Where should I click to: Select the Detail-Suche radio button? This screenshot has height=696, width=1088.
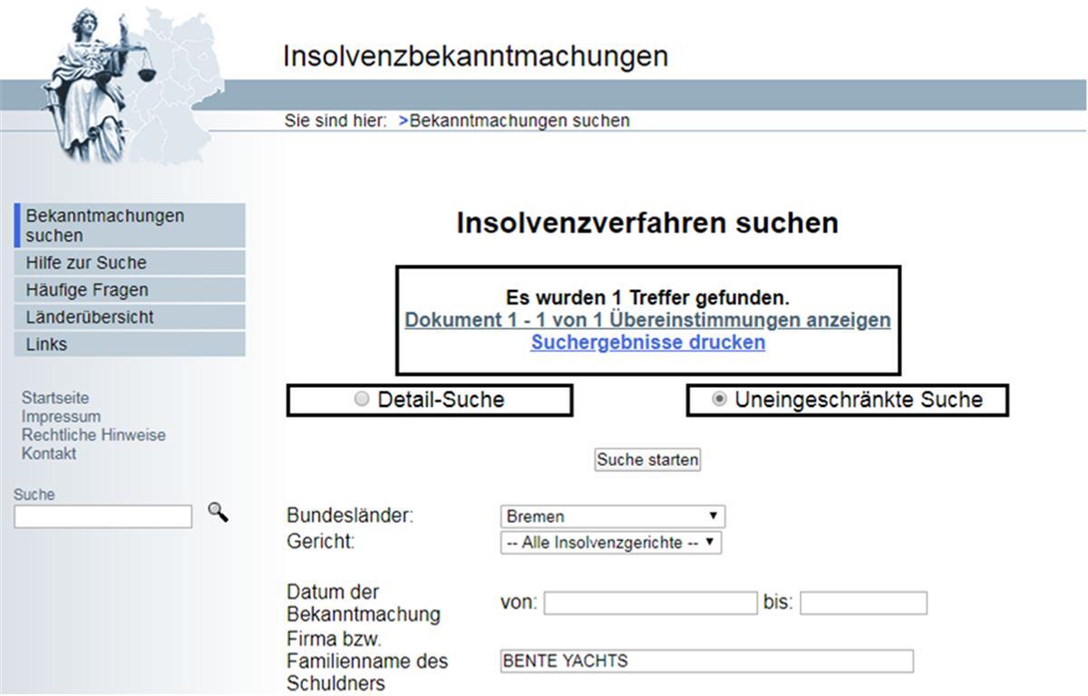pos(362,400)
